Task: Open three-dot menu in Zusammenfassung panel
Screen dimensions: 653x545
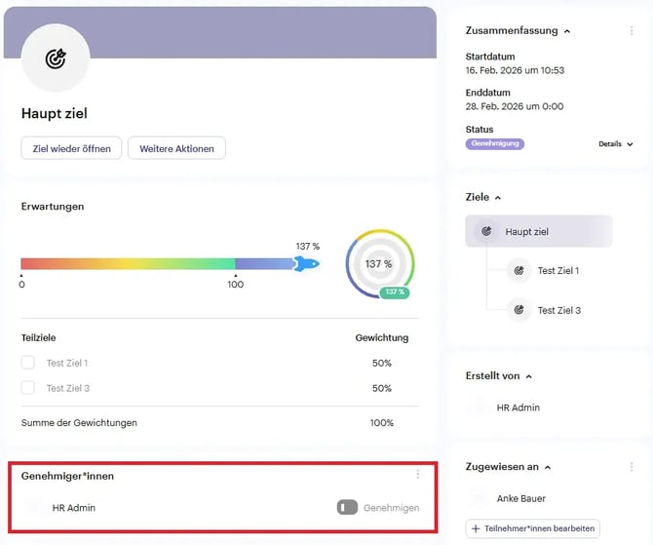Action: [x=632, y=30]
